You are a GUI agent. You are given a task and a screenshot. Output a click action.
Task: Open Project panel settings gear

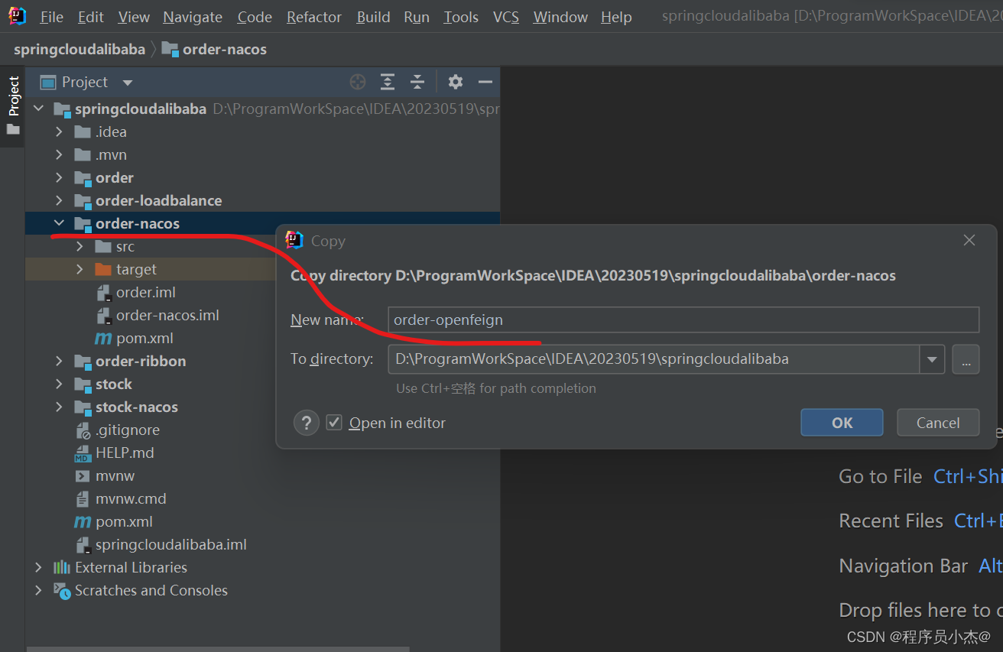pos(456,82)
